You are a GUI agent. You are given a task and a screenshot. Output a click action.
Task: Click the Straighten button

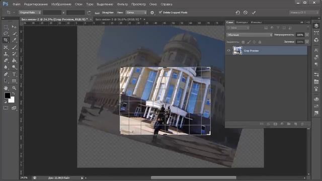pos(105,13)
